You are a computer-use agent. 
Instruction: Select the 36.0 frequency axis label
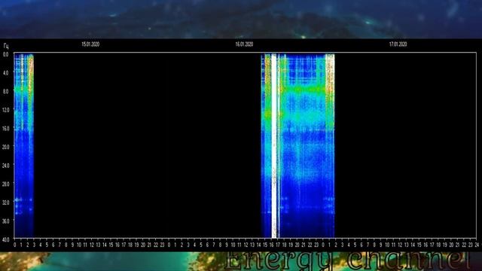tap(5, 221)
